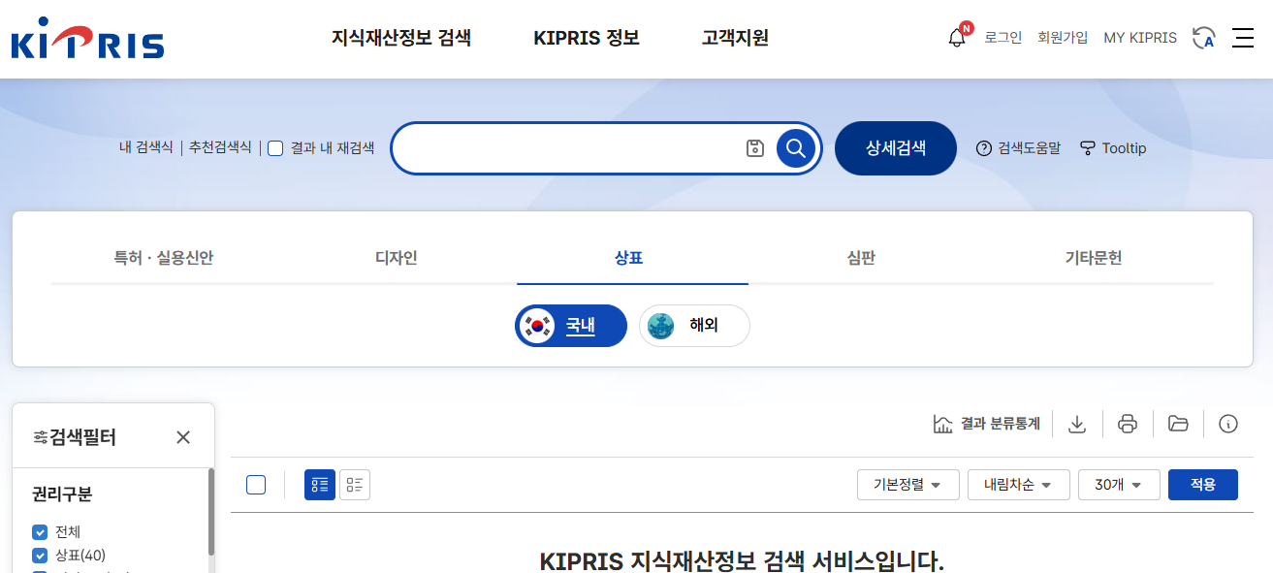Select the 상표 tab
This screenshot has height=573, width=1273.
click(x=629, y=258)
